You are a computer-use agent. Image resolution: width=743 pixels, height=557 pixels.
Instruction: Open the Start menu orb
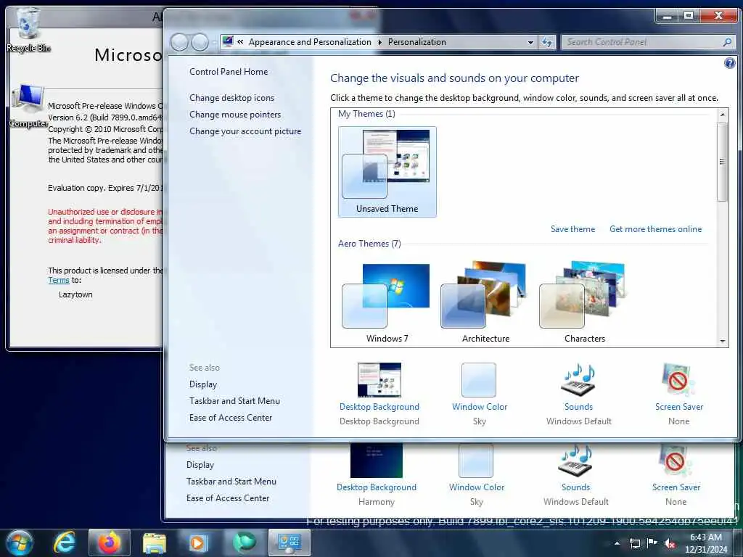(19, 542)
